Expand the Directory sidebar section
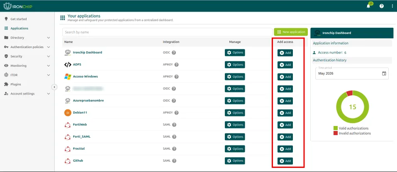The height and width of the screenshot is (172, 397). pos(27,38)
